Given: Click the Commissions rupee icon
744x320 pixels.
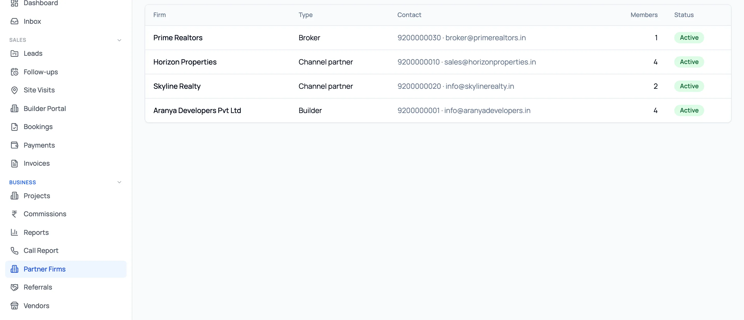Looking at the screenshot, I should pos(14,214).
